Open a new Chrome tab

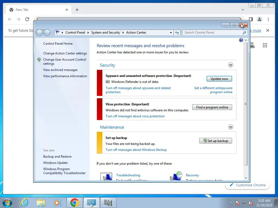coord(77,10)
